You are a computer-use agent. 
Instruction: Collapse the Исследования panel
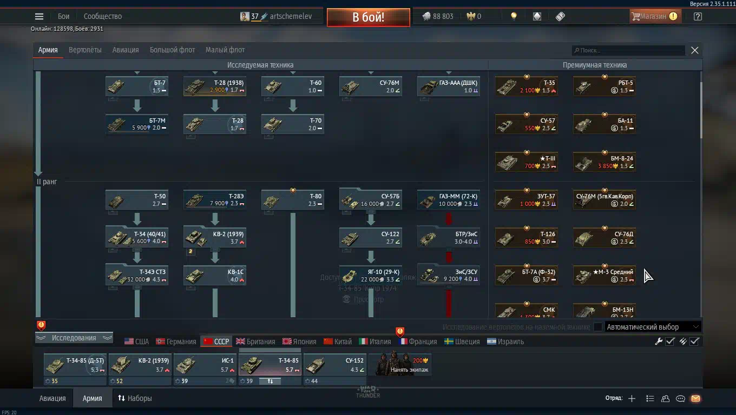74,338
